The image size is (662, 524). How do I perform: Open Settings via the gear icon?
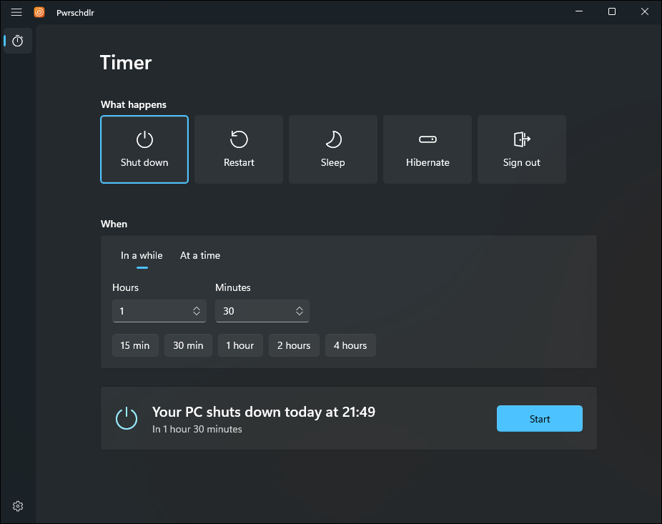point(18,506)
